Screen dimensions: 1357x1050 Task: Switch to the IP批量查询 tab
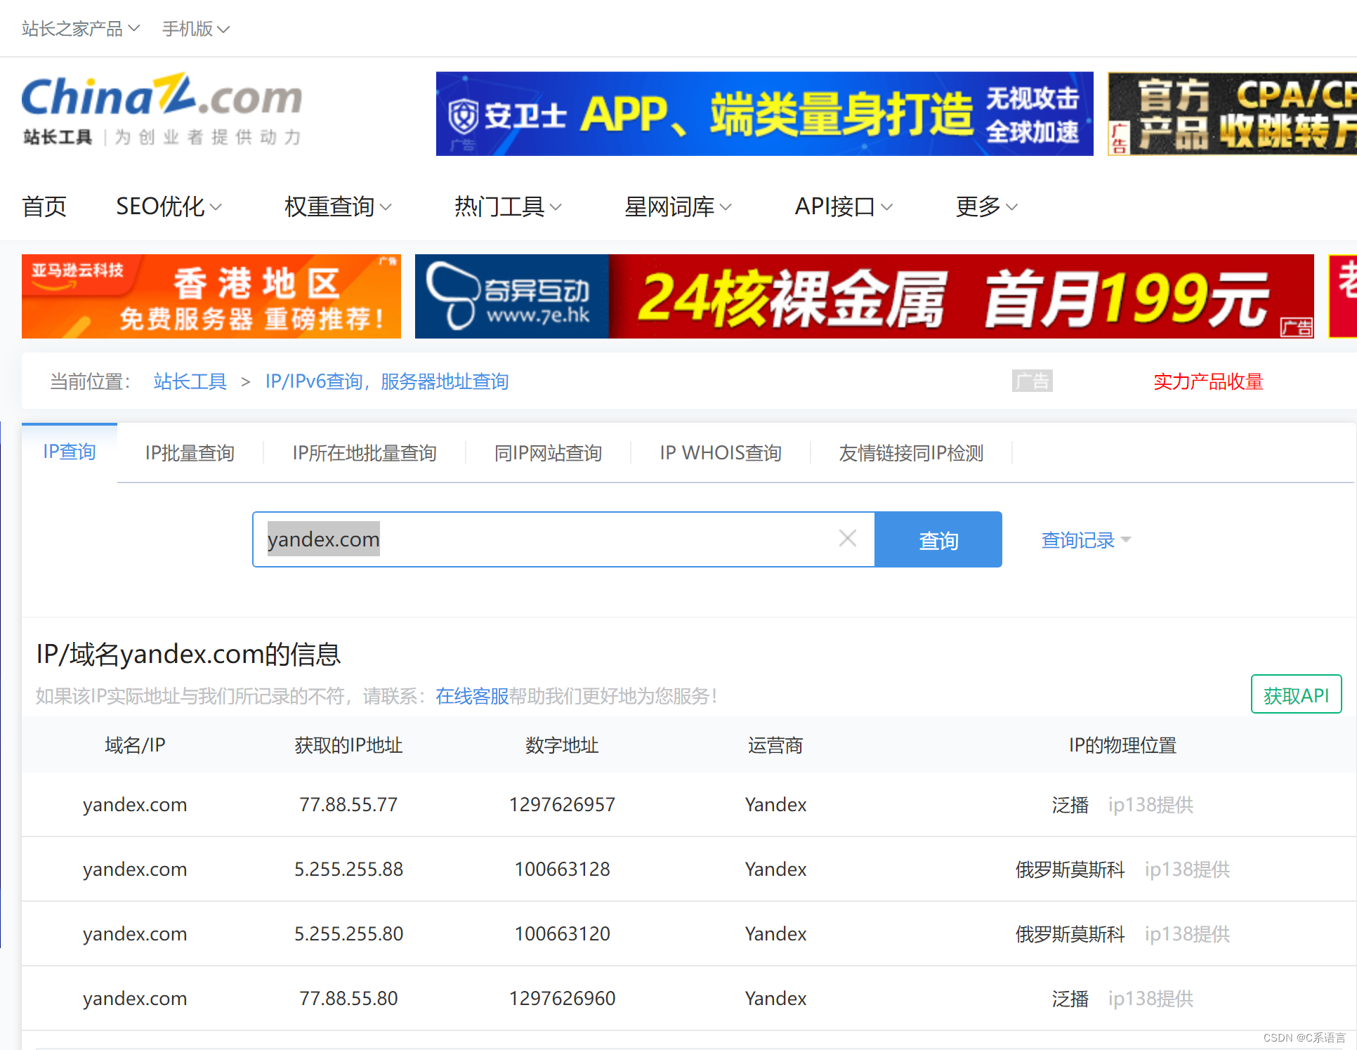[190, 453]
